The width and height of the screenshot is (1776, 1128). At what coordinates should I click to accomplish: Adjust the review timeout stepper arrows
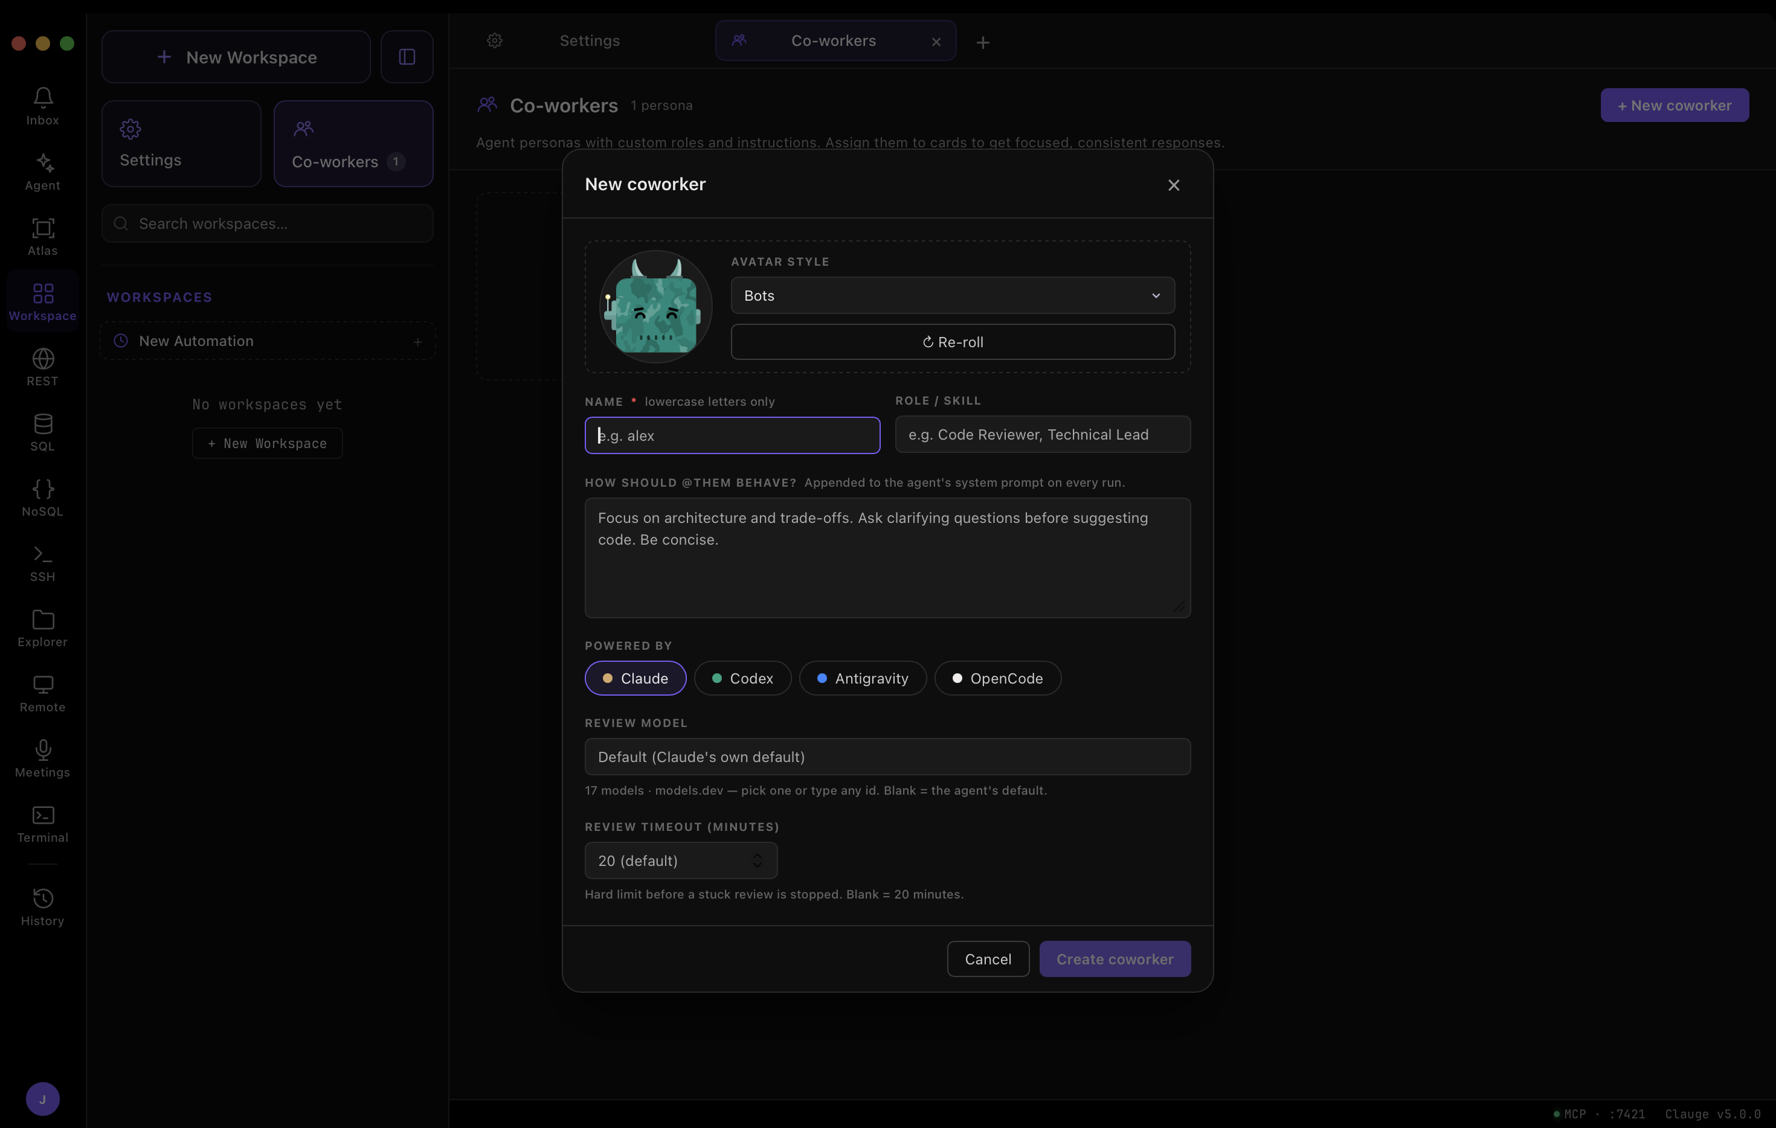757,860
